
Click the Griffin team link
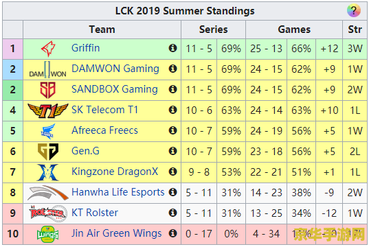[85, 48]
